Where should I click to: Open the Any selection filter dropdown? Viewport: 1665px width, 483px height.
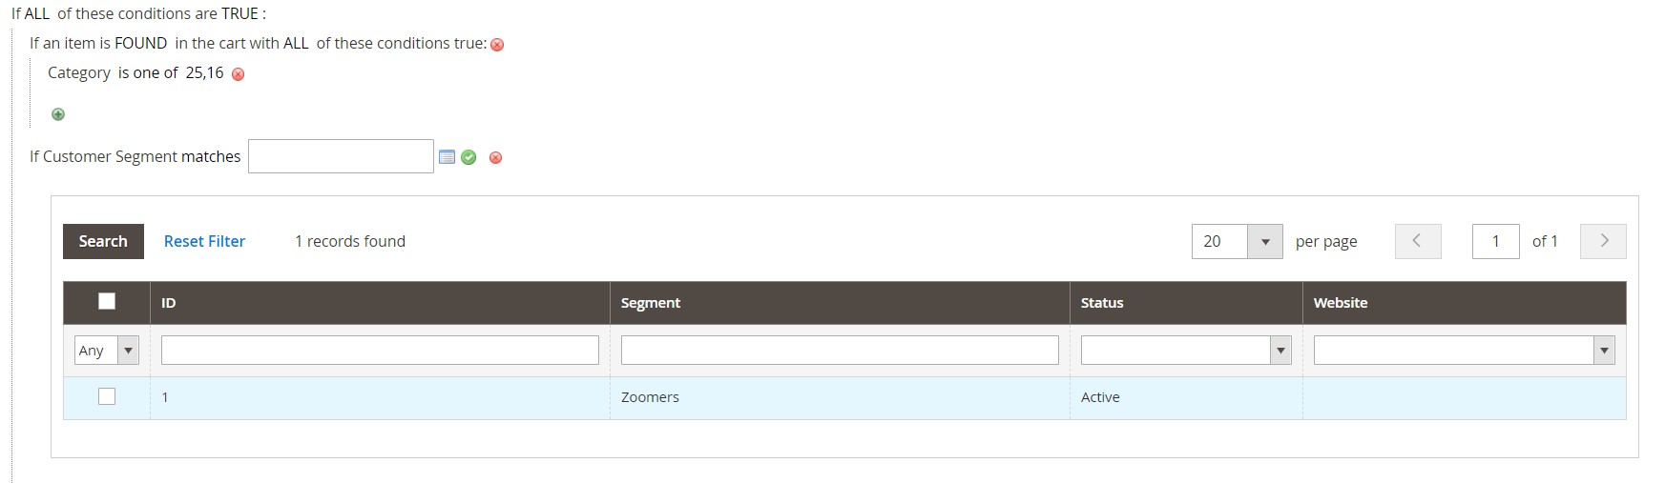tap(107, 351)
